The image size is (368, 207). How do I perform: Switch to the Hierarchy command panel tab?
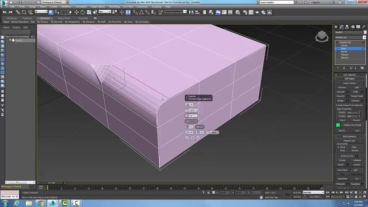click(347, 27)
